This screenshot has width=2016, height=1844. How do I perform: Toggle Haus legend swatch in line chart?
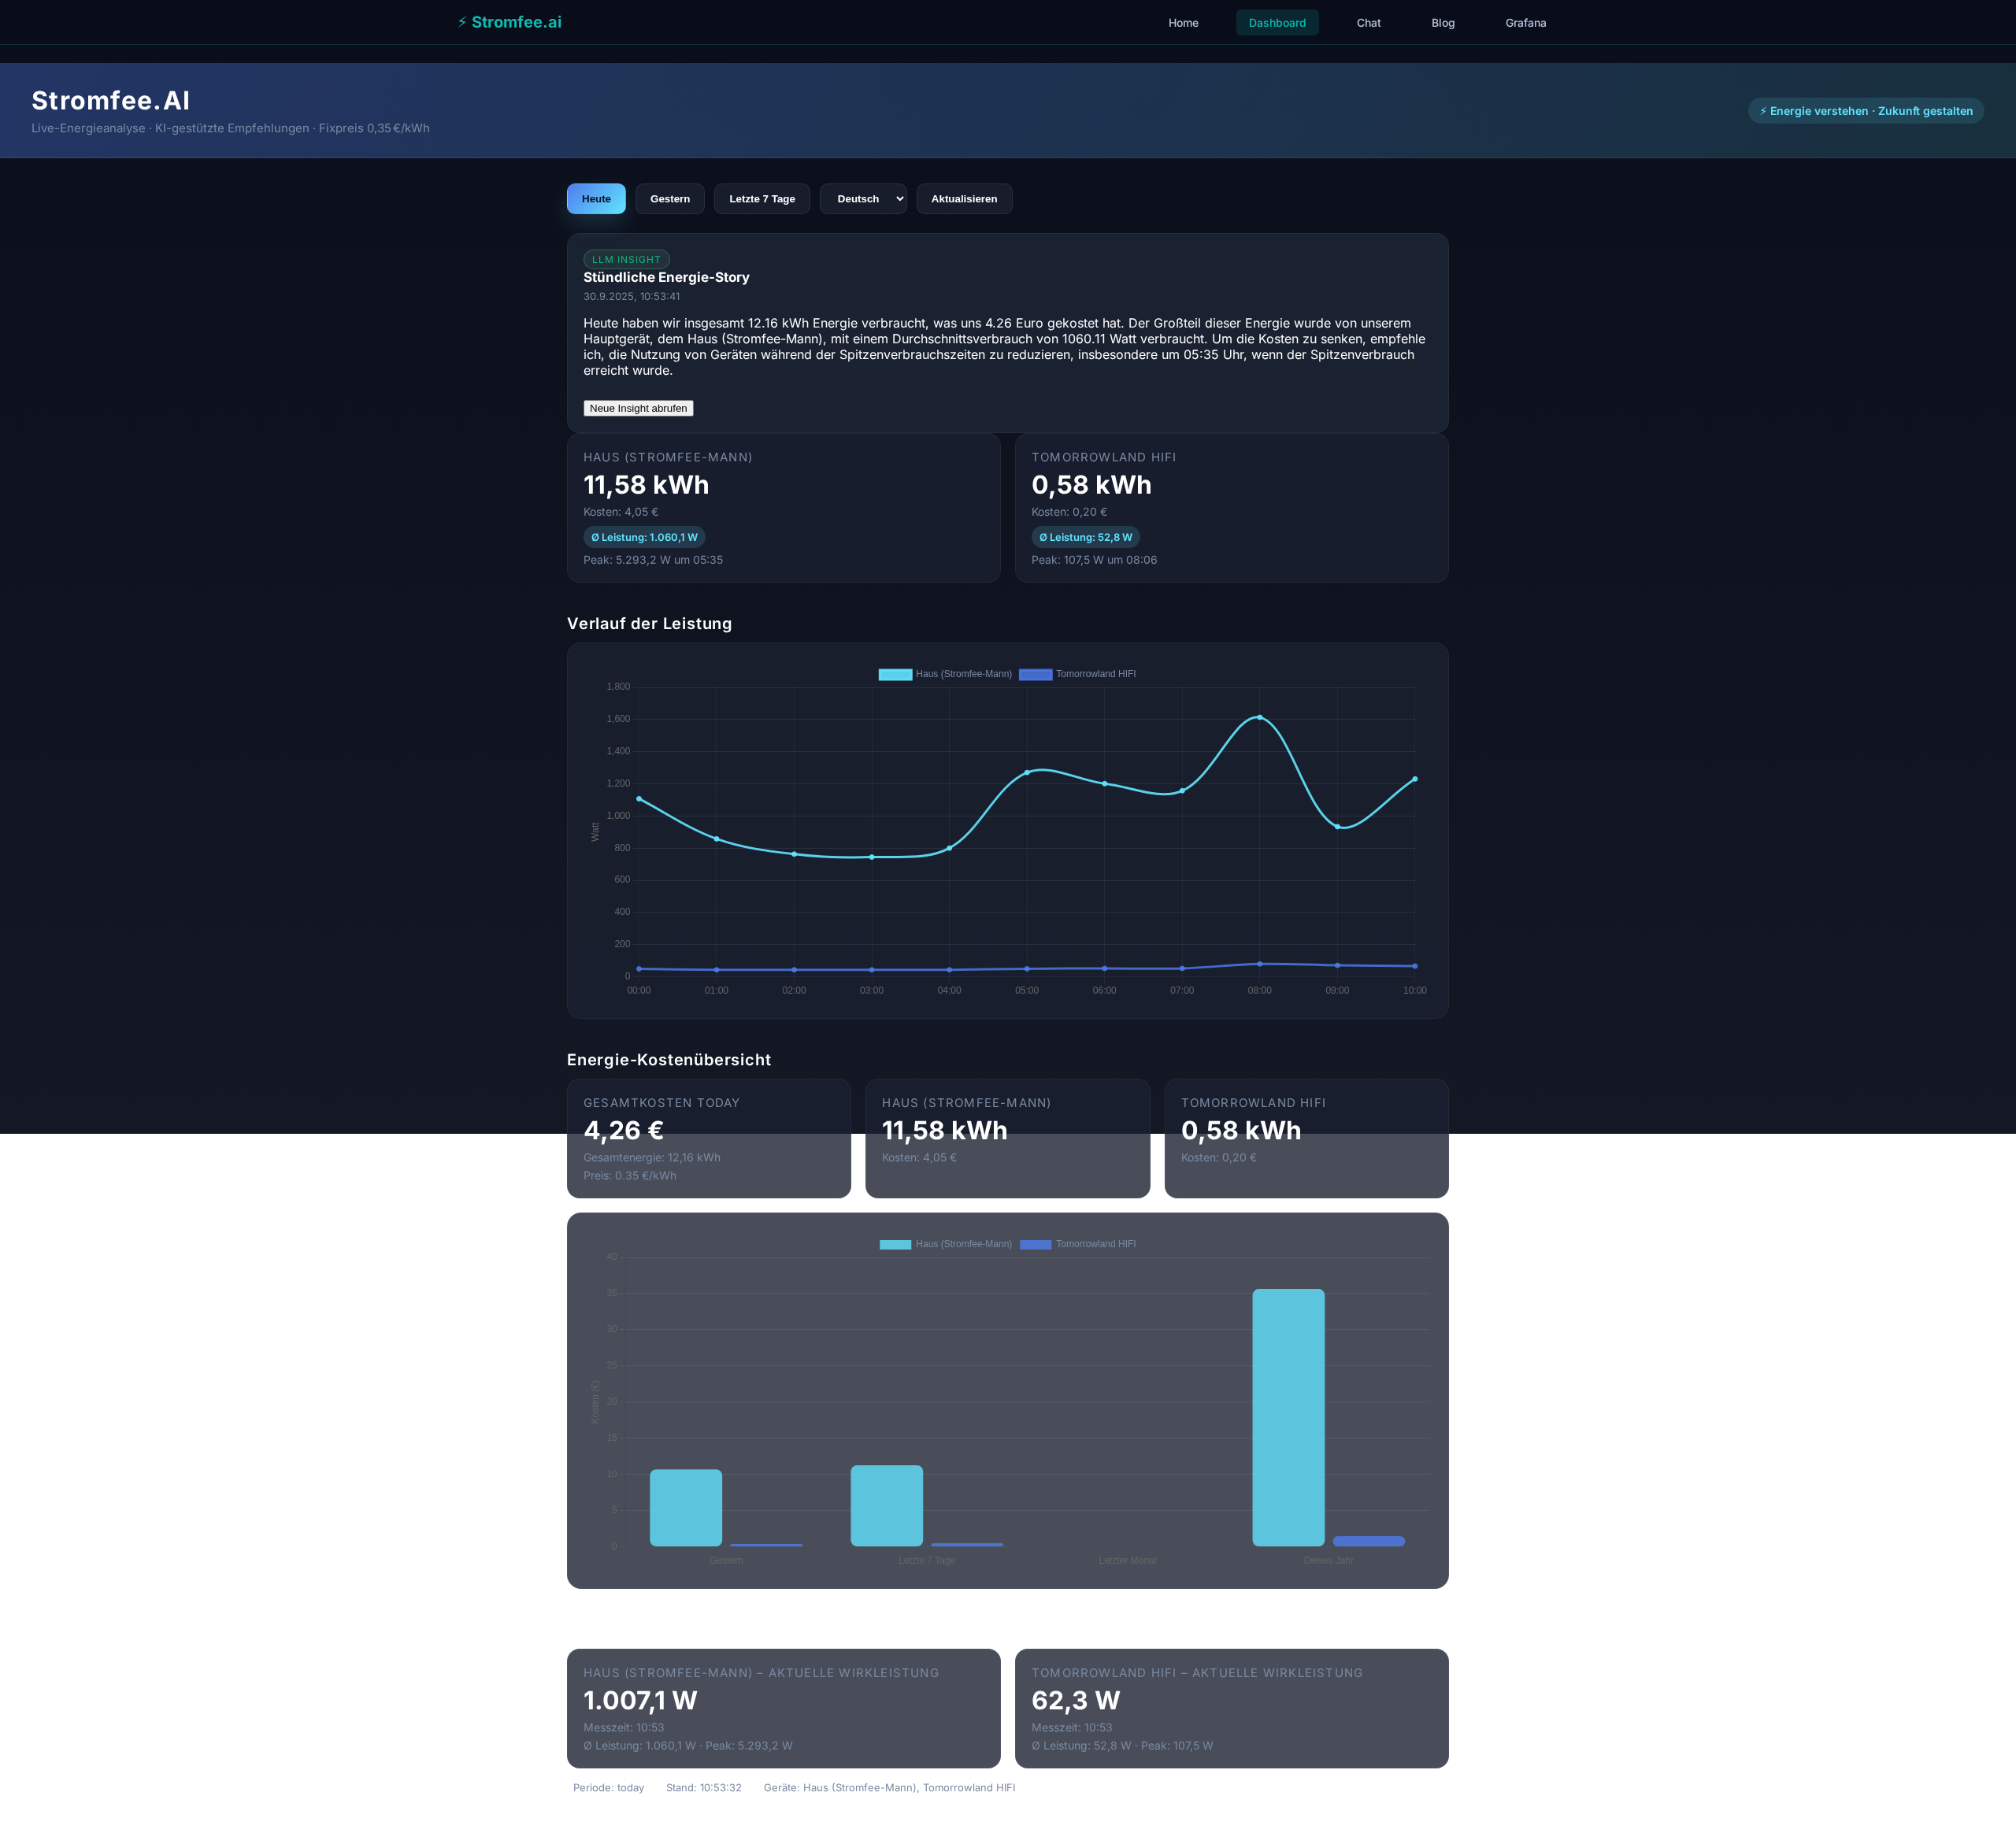tap(895, 674)
